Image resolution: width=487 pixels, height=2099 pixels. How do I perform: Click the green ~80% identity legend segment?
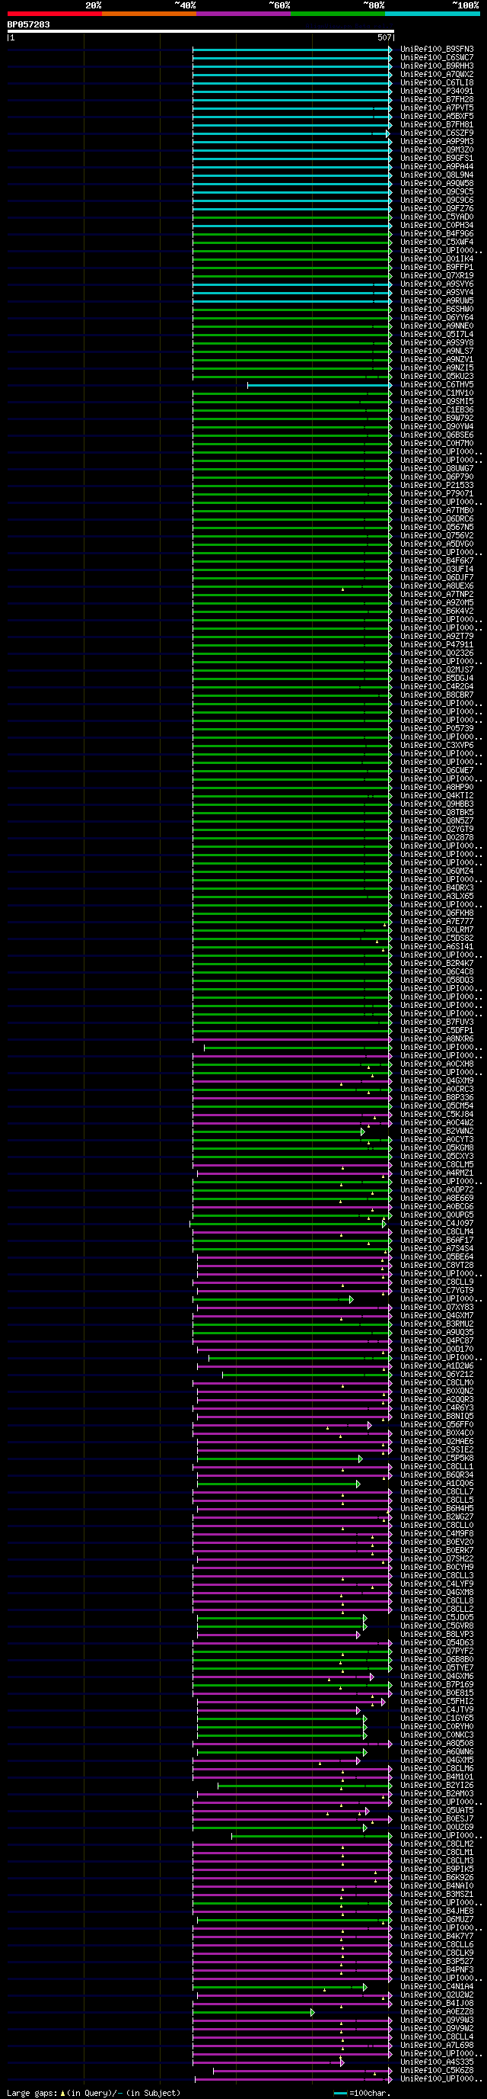337,14
